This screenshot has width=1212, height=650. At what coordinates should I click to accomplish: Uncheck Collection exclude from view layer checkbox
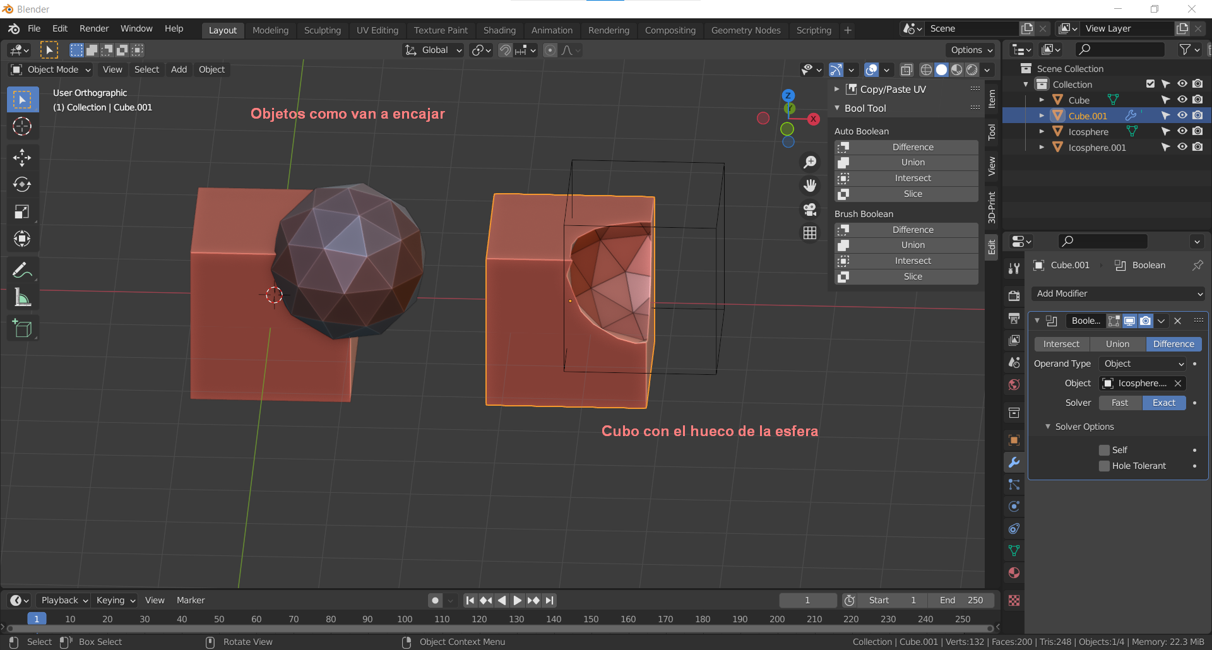(1150, 84)
